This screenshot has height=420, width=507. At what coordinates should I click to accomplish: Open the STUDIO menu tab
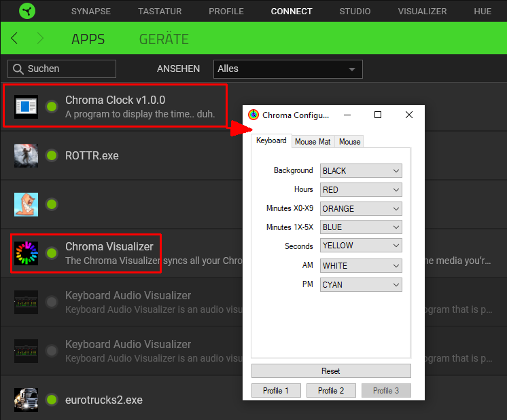[x=355, y=12]
